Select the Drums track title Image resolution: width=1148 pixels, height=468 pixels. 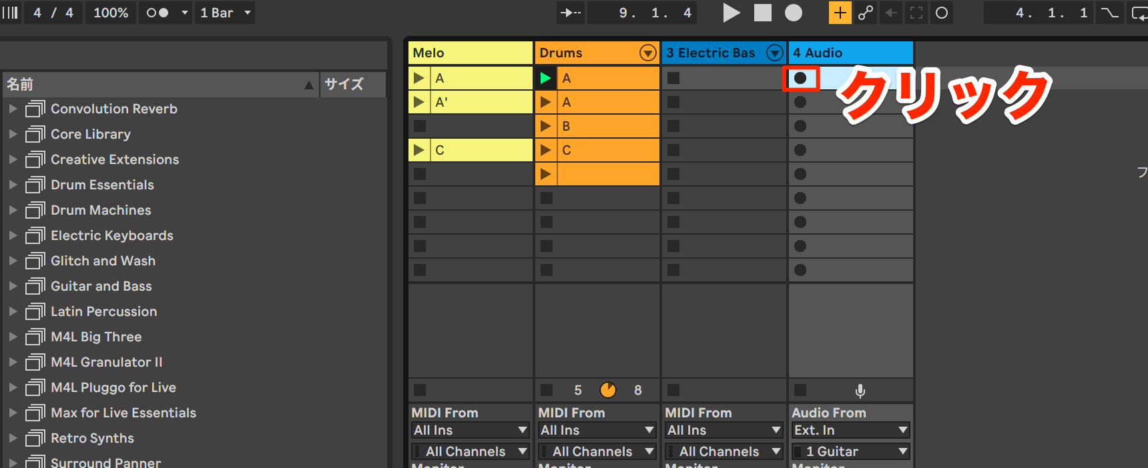tap(561, 53)
